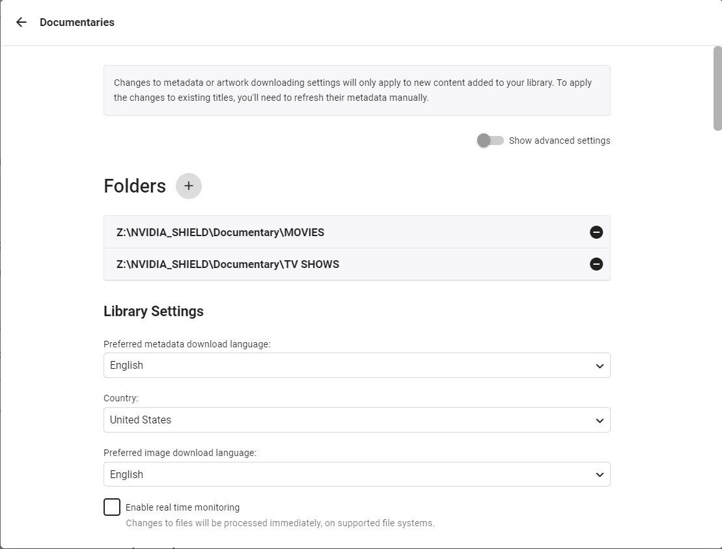722x549 pixels.
Task: Open Preferred image download language dropdown
Action: 357,475
